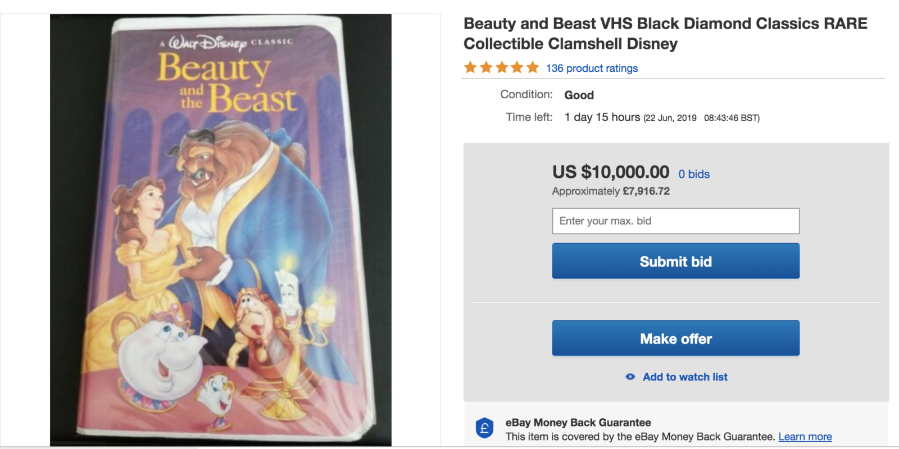
Task: View the 0 bids history link
Action: tap(694, 174)
